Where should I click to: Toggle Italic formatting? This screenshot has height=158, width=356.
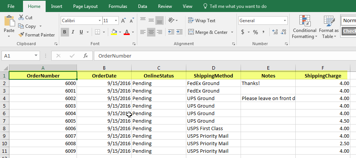pos(73,32)
